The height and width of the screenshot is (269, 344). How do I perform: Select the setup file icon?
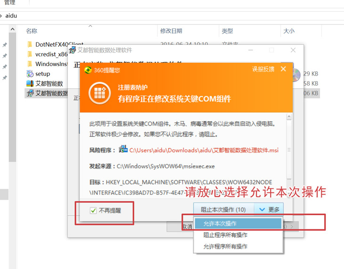click(x=30, y=74)
